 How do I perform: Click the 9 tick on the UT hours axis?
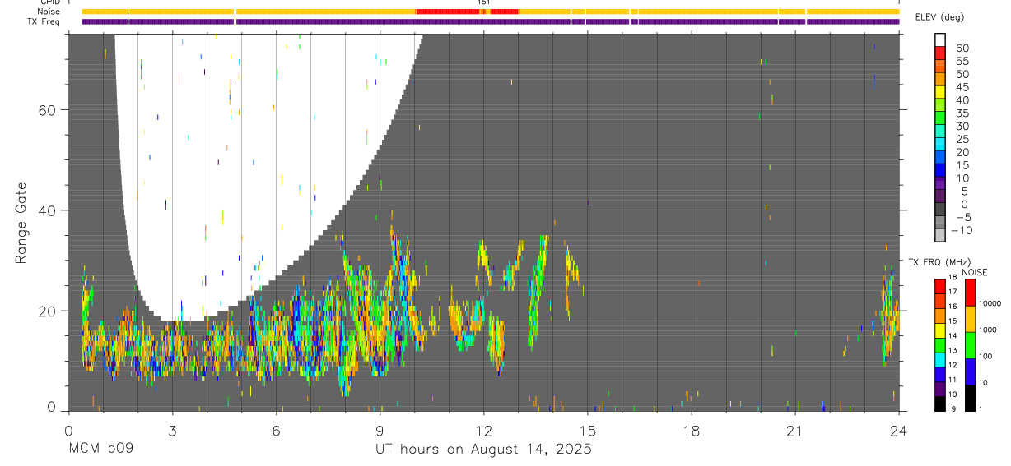click(x=380, y=430)
